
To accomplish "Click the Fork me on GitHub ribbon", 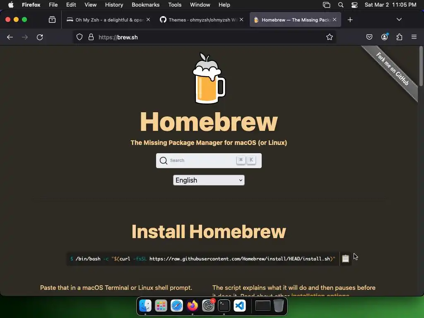I will [392, 69].
